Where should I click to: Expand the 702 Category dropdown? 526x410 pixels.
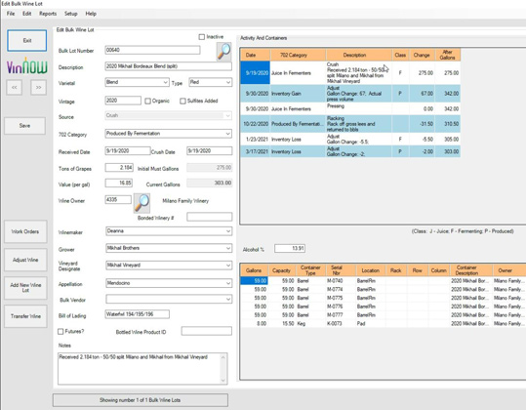pos(169,134)
